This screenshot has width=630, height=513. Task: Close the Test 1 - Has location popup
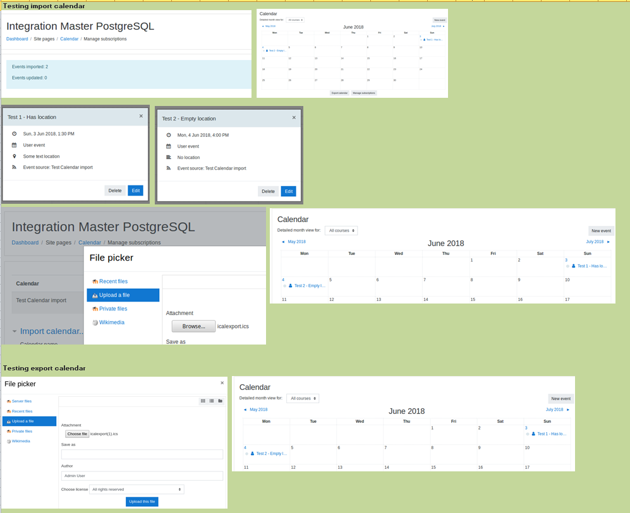141,116
